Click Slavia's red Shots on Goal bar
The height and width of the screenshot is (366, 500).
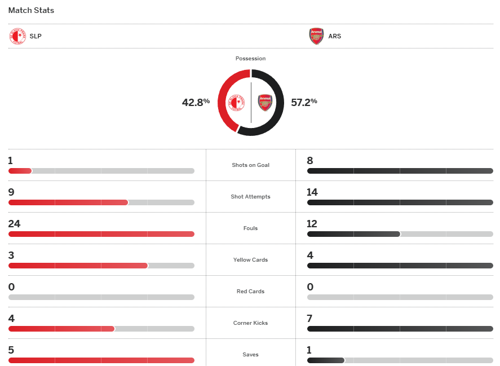(20, 171)
